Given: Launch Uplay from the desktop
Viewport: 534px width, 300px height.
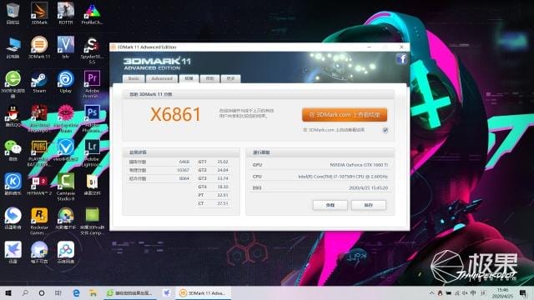Looking at the screenshot, I should (x=66, y=82).
